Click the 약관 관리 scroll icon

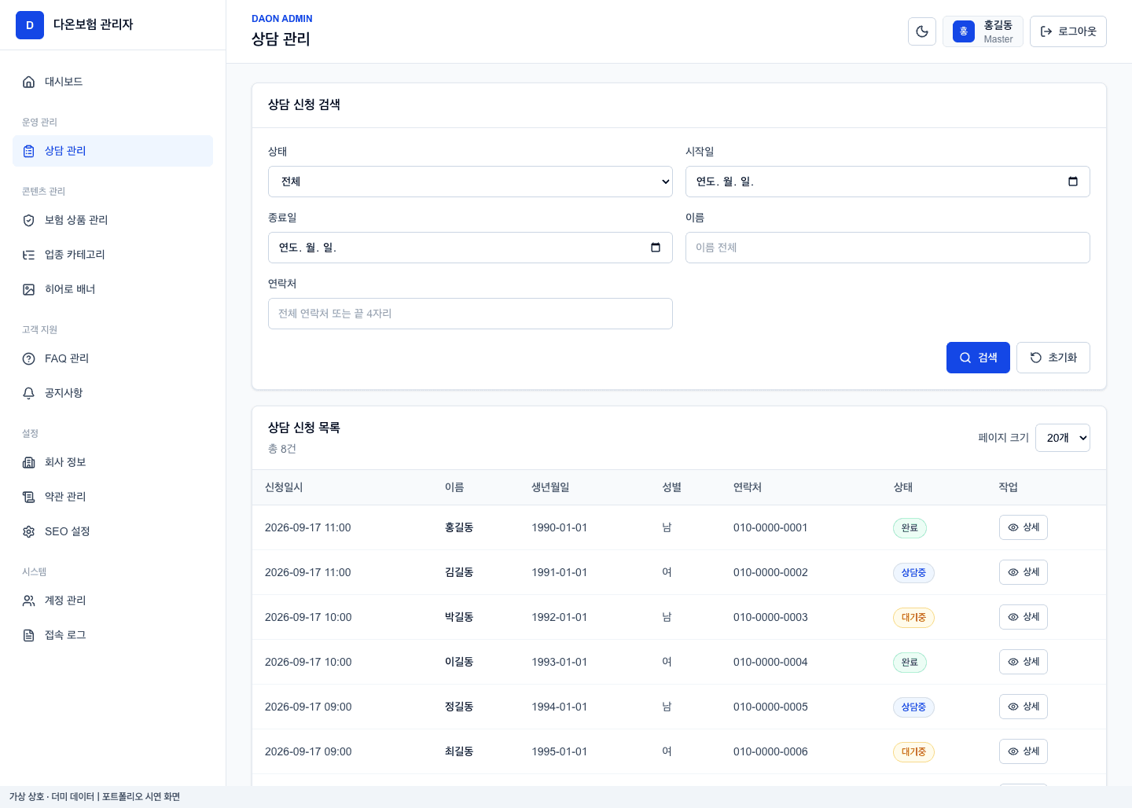coord(29,497)
